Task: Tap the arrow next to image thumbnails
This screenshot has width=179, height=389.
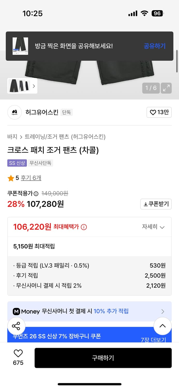Action: pyautogui.click(x=34, y=86)
